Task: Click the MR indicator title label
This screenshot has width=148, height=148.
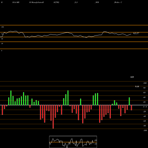Action: point(132,77)
